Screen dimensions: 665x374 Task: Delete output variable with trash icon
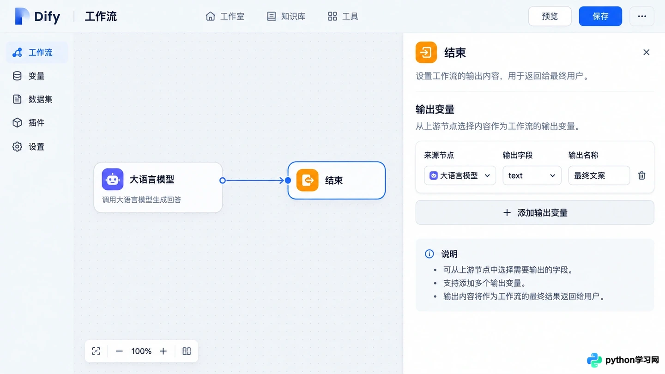641,175
